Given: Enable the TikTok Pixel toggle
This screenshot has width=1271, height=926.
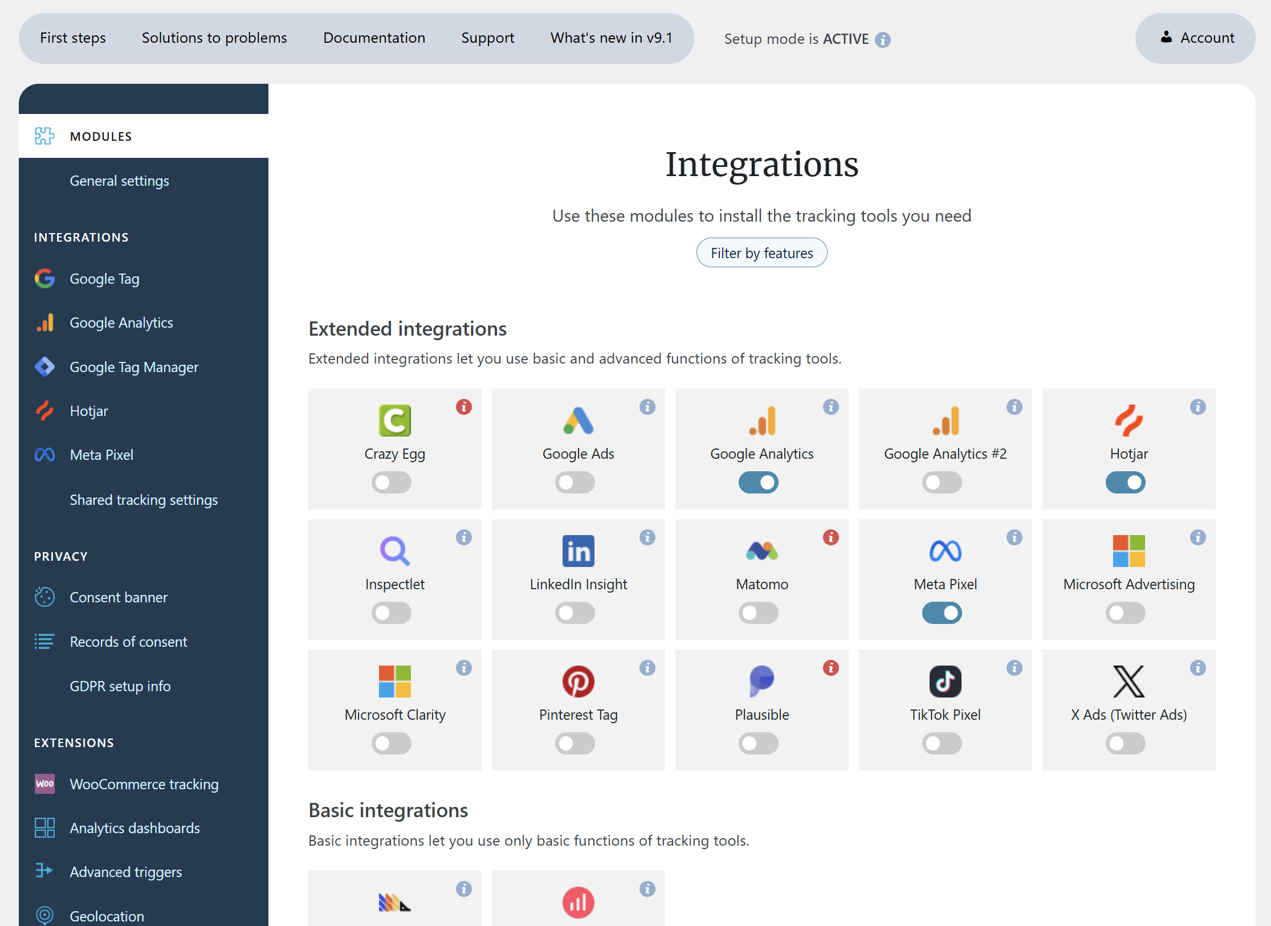Looking at the screenshot, I should [942, 744].
